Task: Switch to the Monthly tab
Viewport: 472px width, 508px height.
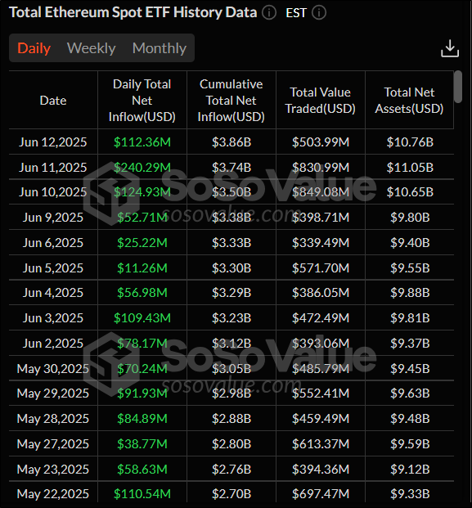Action: (x=160, y=48)
